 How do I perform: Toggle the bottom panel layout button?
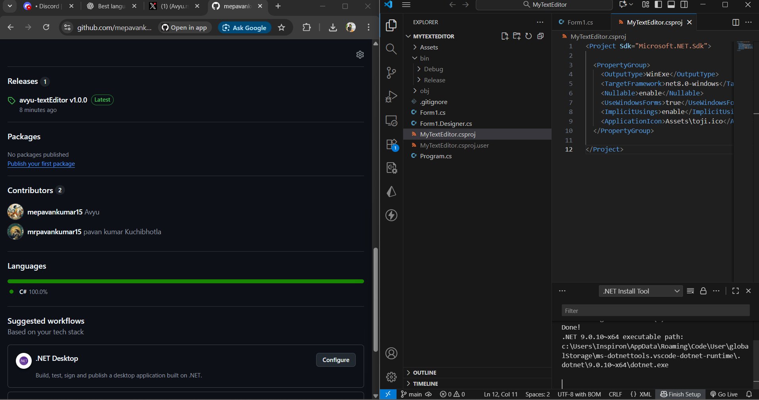[x=671, y=5]
